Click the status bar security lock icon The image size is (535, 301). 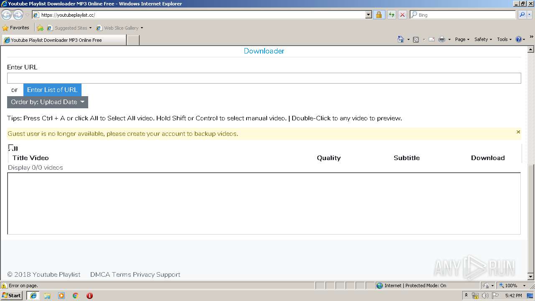point(486,286)
